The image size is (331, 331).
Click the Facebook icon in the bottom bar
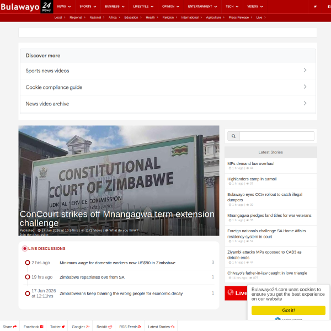tap(42, 327)
